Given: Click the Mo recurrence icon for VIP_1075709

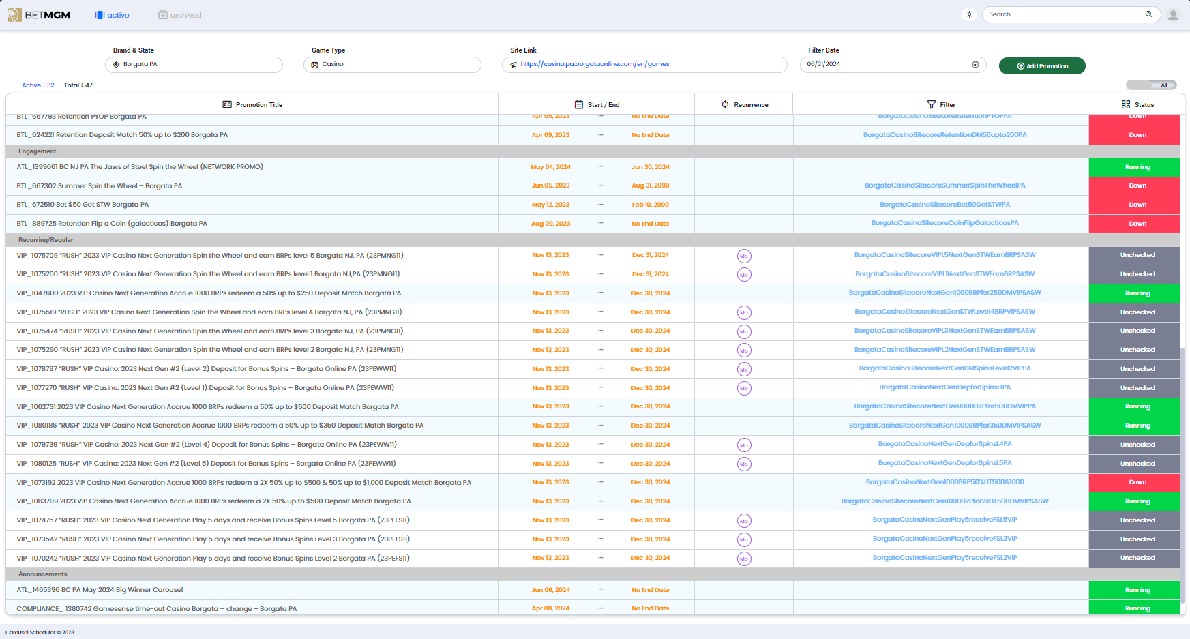Looking at the screenshot, I should [x=744, y=256].
